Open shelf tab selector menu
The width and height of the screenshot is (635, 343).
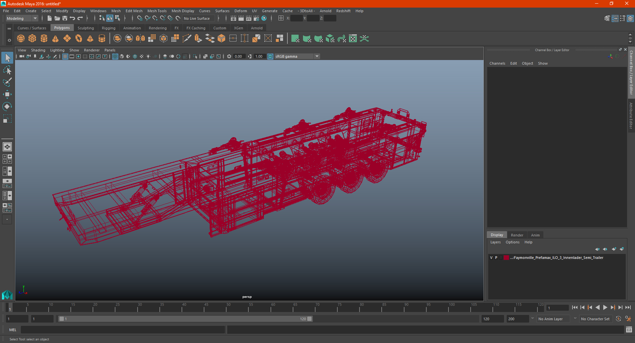tap(9, 29)
